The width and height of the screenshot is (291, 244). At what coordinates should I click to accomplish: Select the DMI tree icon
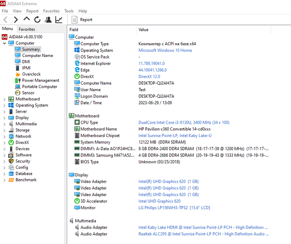[x=18, y=61]
